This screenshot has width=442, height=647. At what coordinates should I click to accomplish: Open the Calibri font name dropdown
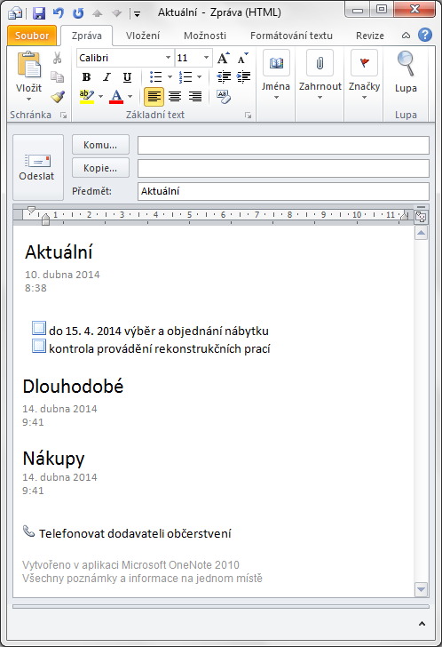(x=168, y=58)
